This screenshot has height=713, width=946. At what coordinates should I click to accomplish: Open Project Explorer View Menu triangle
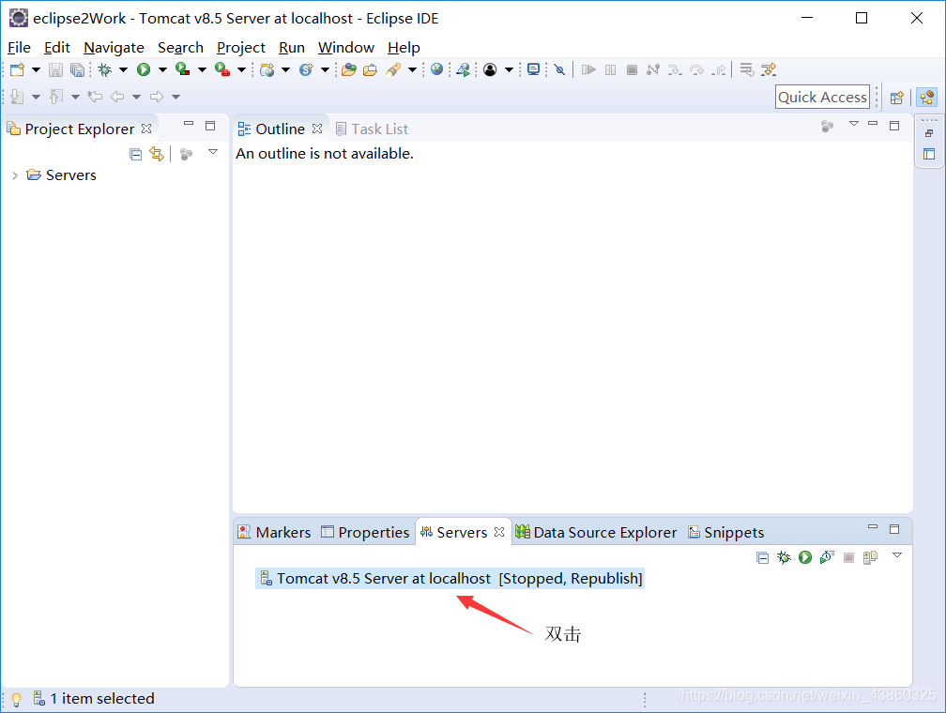tap(213, 152)
